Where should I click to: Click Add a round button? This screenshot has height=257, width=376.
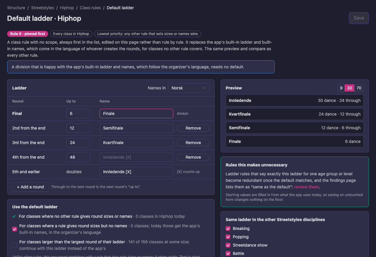click(30, 187)
